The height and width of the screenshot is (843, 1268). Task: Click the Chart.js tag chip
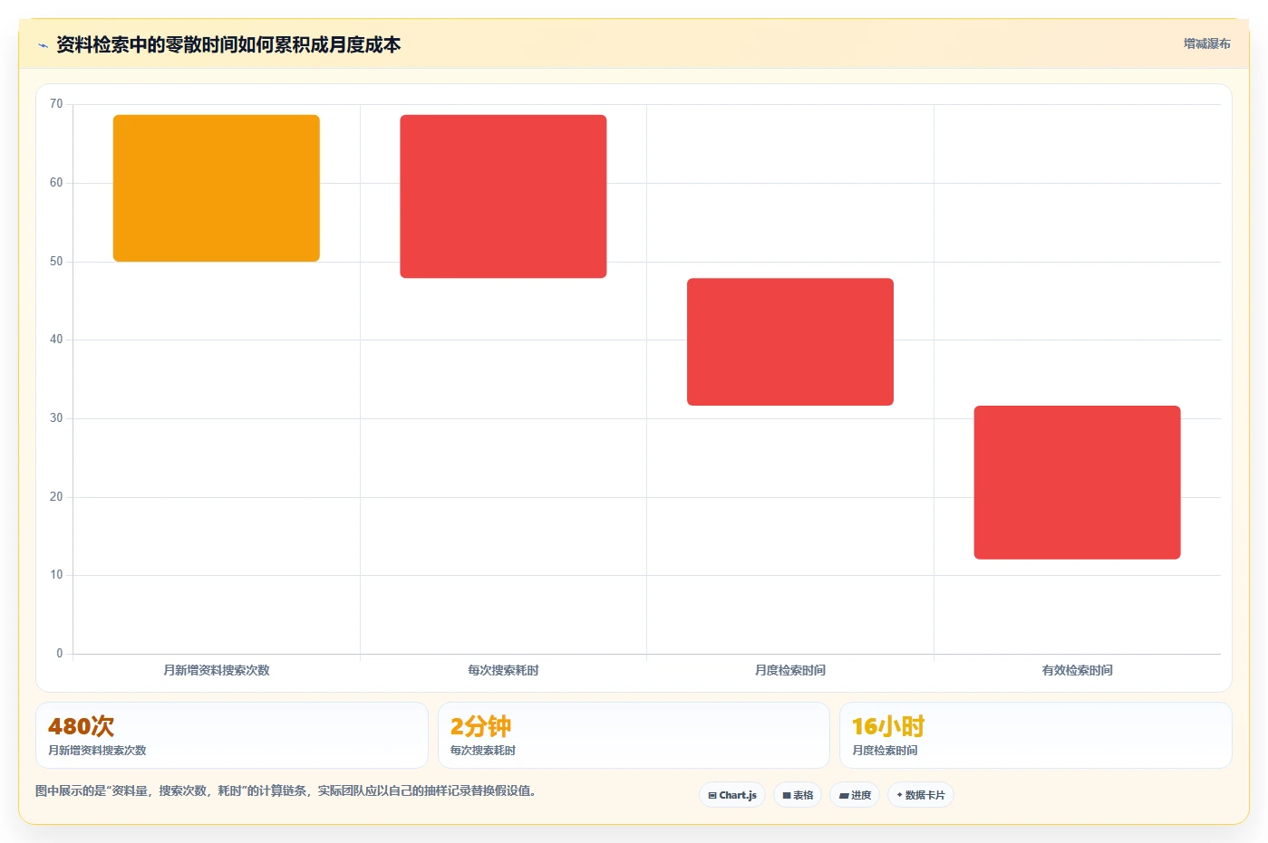click(x=732, y=795)
